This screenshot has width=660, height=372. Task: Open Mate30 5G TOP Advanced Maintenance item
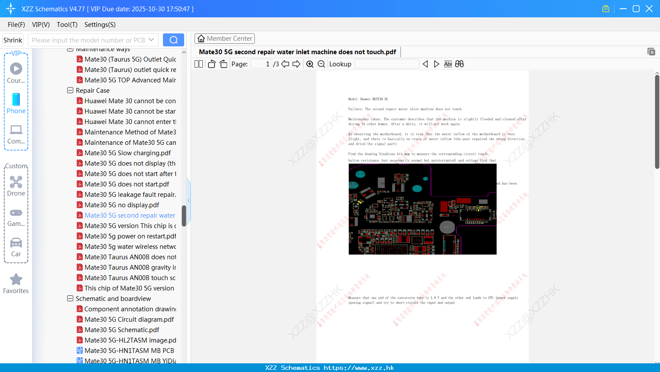point(127,80)
